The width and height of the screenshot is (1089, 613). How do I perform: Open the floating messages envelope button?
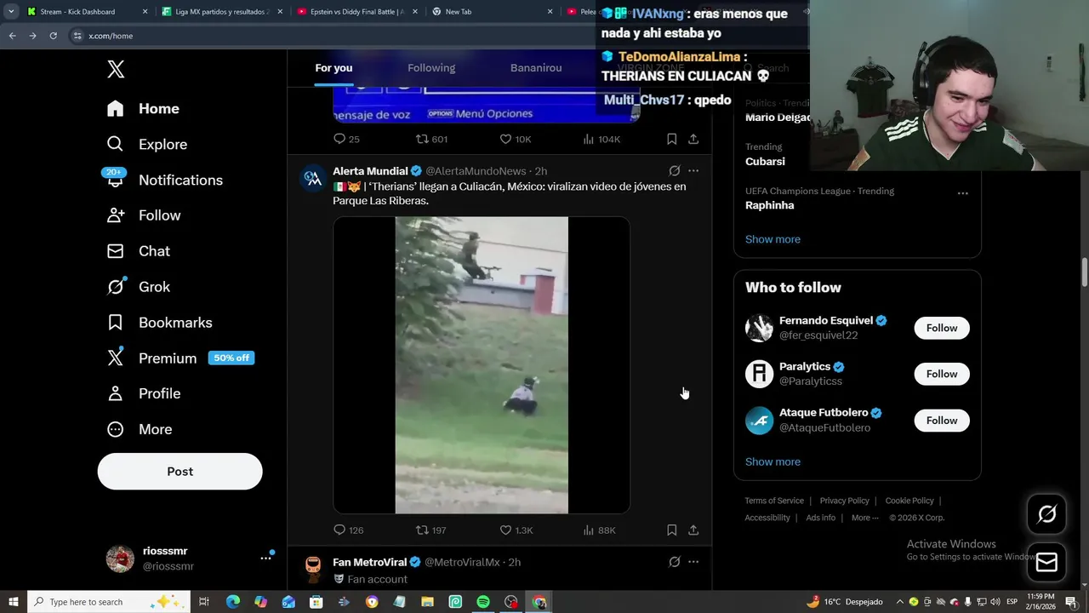[1046, 562]
